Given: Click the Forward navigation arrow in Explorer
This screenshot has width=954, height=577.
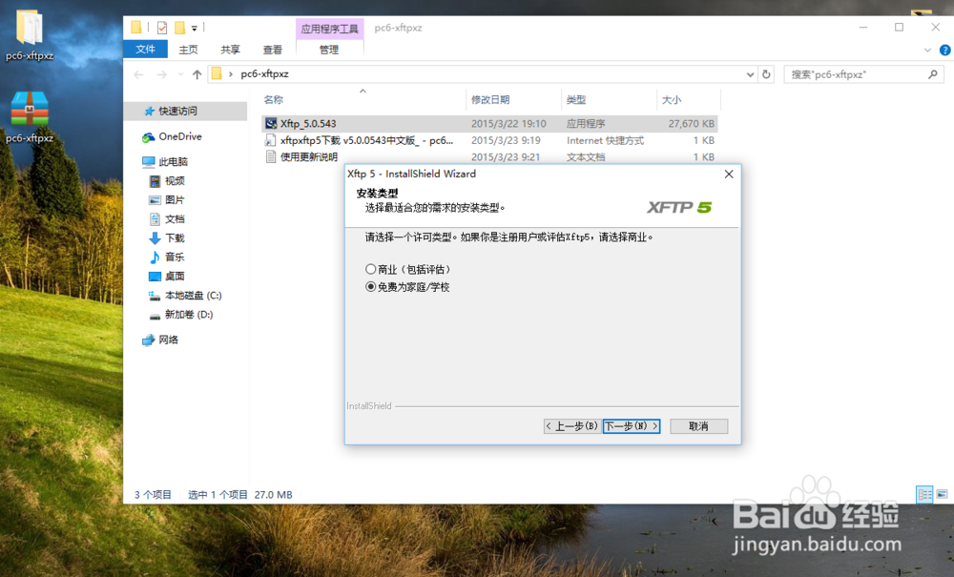Looking at the screenshot, I should (x=162, y=74).
